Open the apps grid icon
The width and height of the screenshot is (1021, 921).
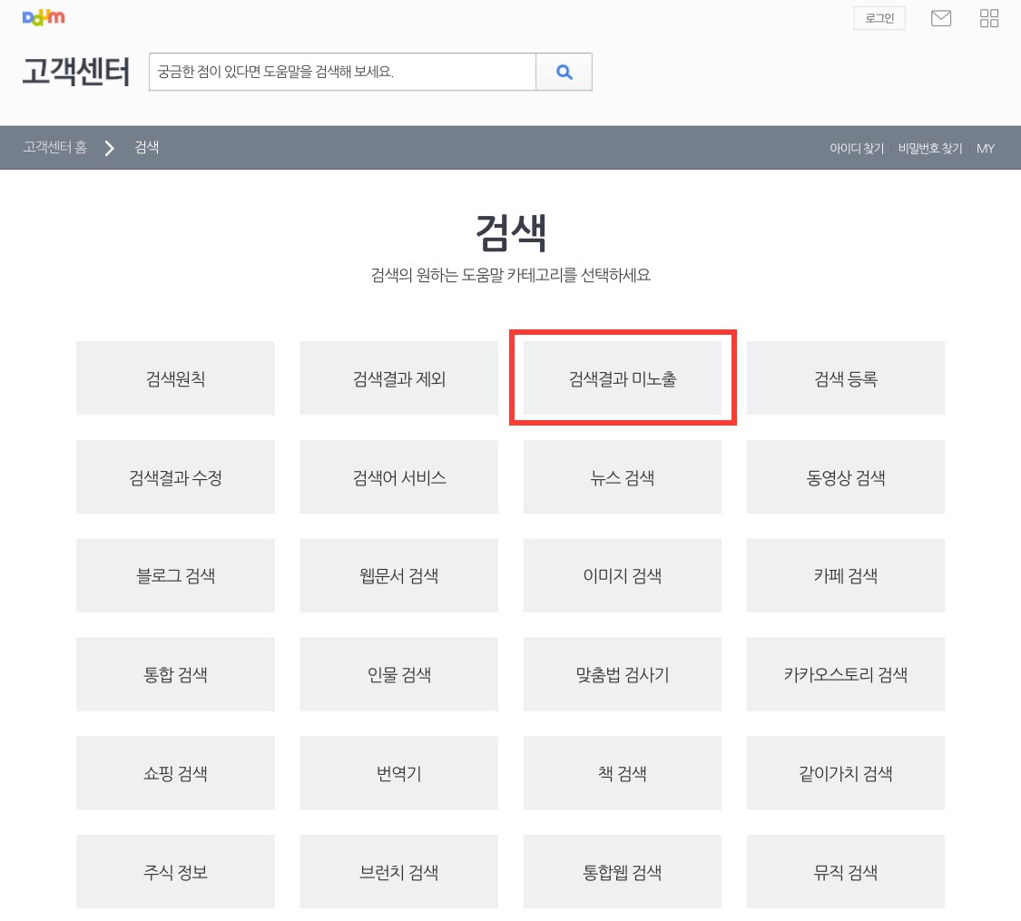(x=988, y=17)
